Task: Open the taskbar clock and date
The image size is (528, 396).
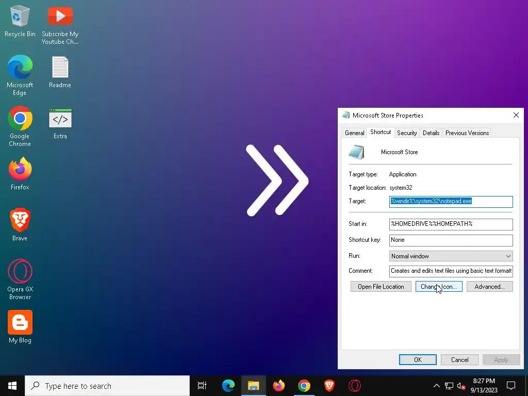Action: pyautogui.click(x=484, y=386)
